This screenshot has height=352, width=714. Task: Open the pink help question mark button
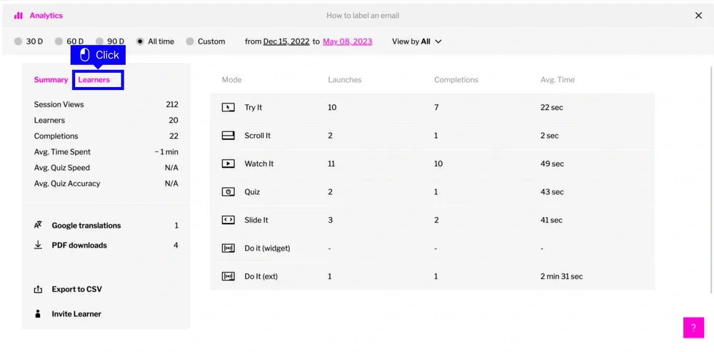[x=693, y=328]
